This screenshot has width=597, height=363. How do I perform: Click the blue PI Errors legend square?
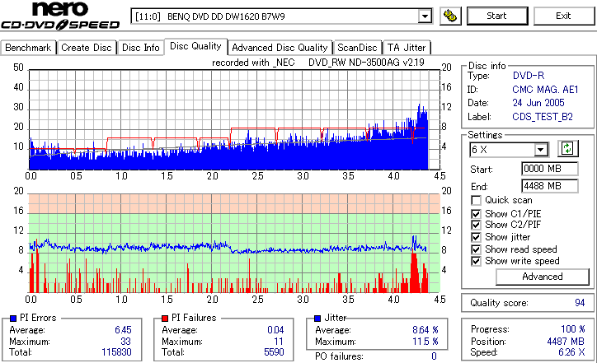[x=13, y=319]
